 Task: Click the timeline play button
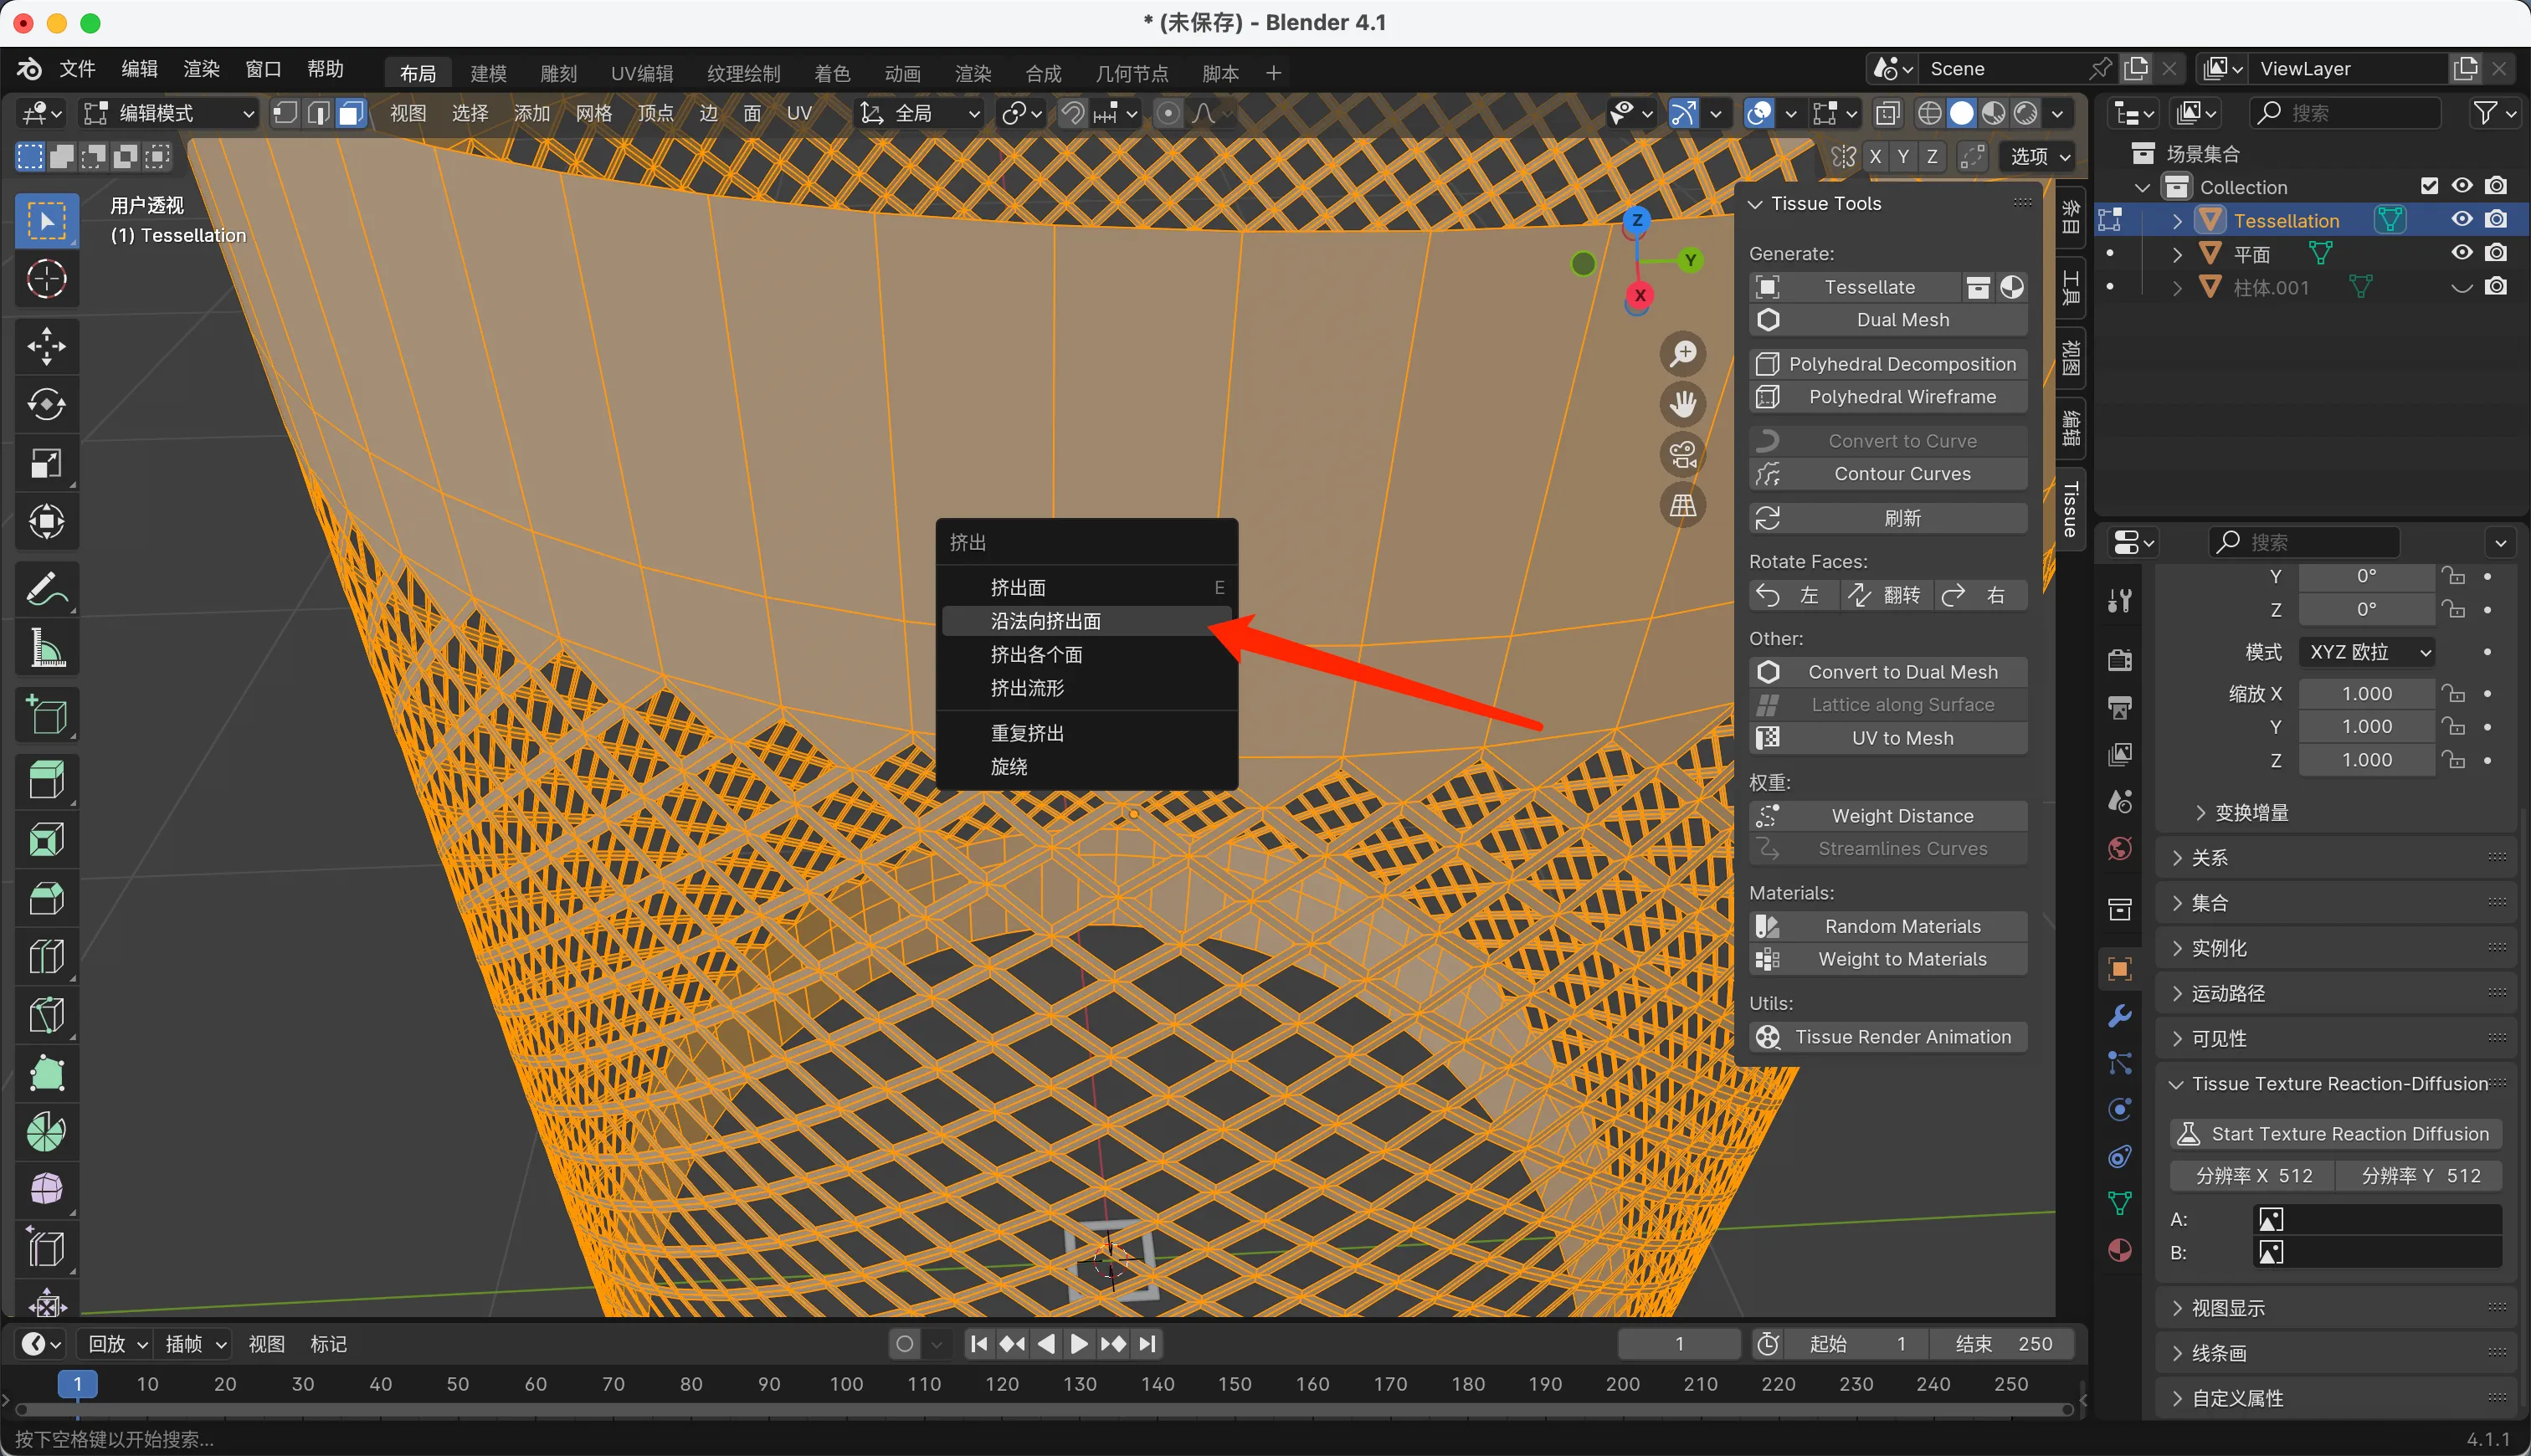pyautogui.click(x=1078, y=1344)
